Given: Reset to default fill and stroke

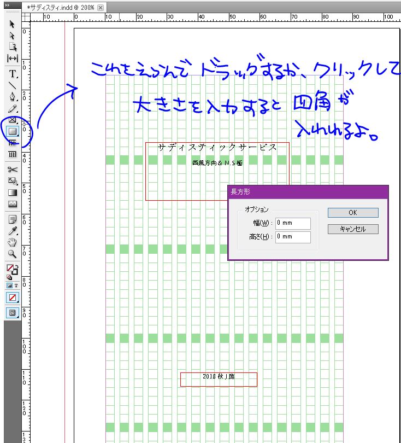Looking at the screenshot, I should coord(9,277).
